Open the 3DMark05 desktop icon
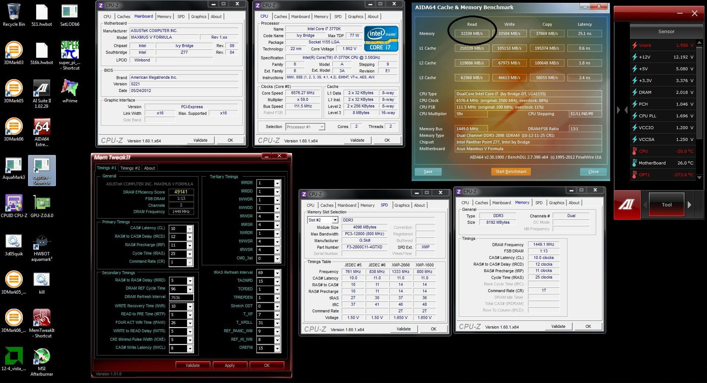The height and width of the screenshot is (383, 707). click(14, 91)
